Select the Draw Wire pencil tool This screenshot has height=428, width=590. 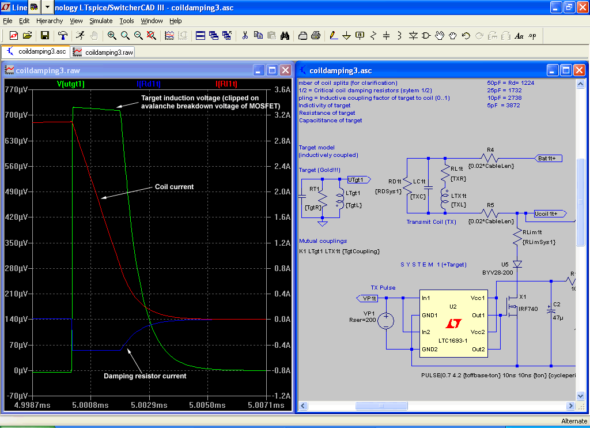tap(334, 35)
